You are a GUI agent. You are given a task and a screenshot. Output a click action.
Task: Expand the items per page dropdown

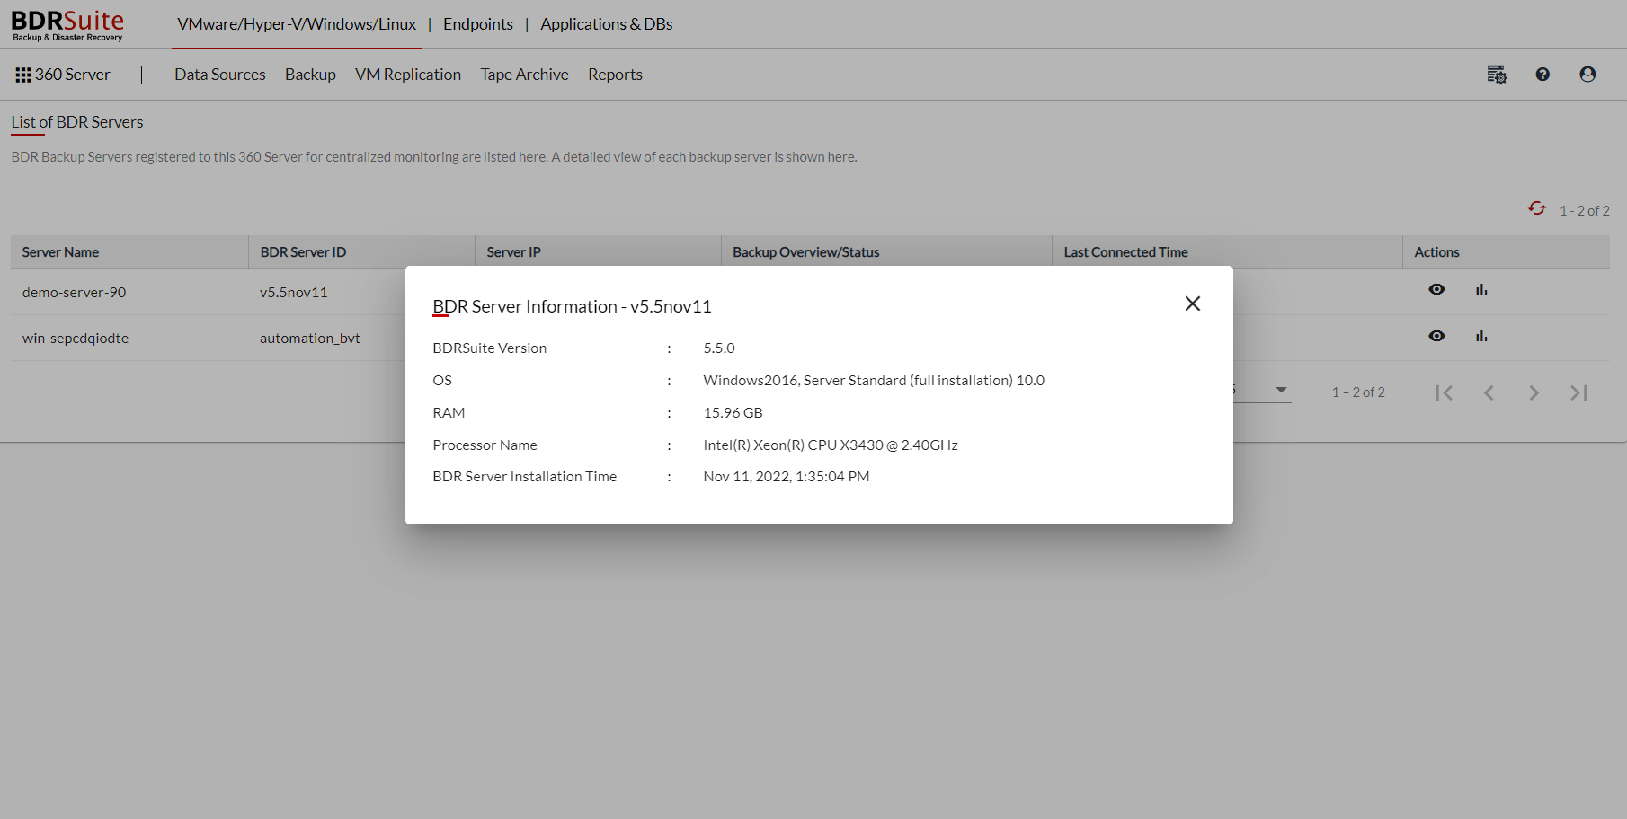click(1281, 390)
